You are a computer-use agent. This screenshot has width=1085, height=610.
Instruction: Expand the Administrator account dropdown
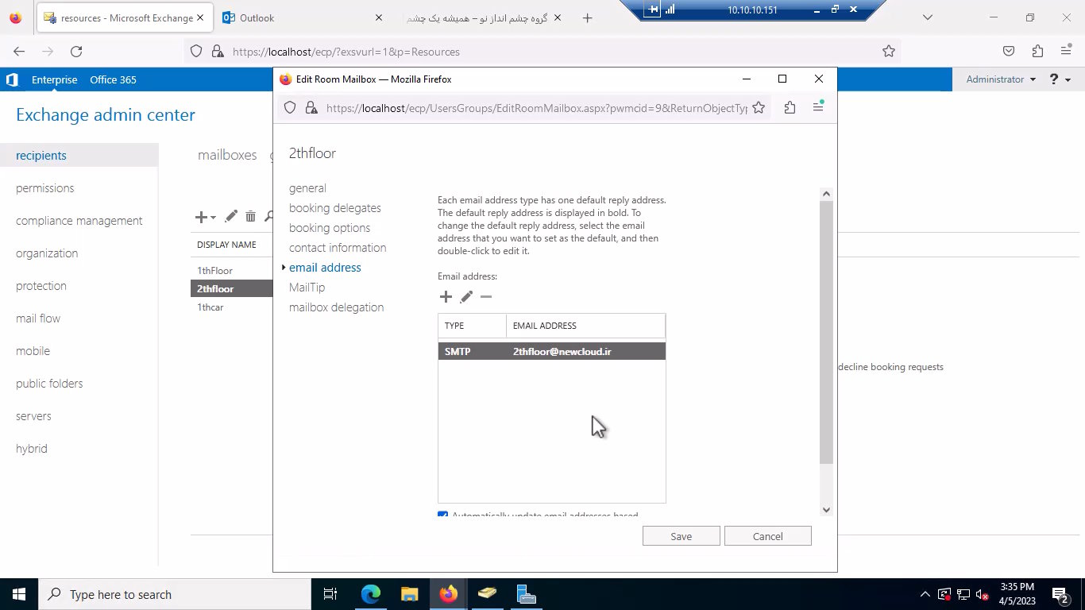coord(1001,79)
